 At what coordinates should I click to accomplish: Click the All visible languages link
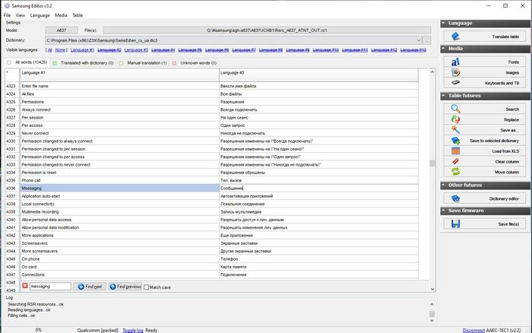(x=50, y=50)
